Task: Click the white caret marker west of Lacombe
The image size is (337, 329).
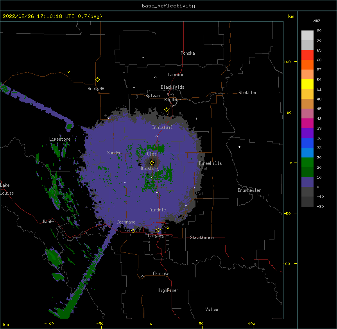Action: tap(155, 77)
